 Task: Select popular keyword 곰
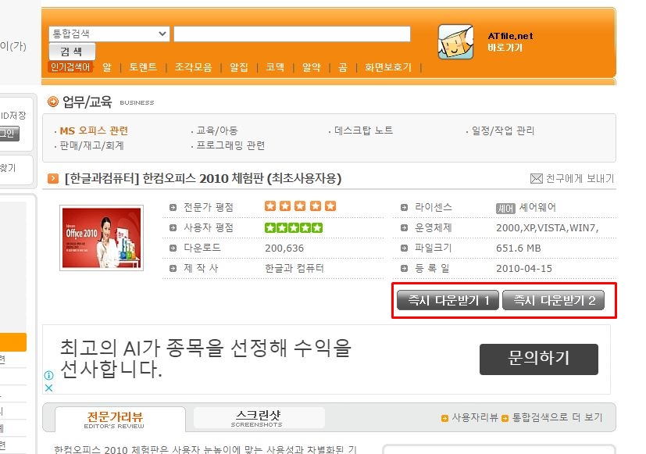[343, 67]
